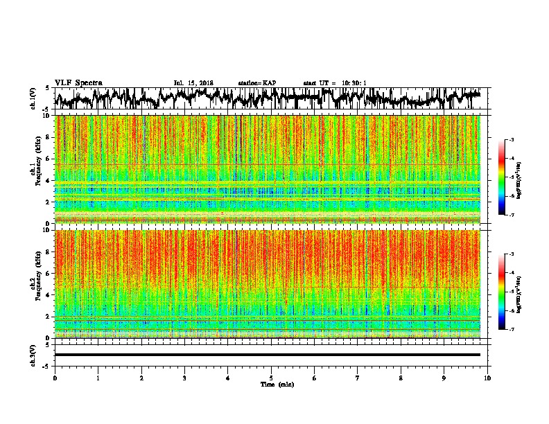Click time axis tick label '3'
The width and height of the screenshot is (549, 424).
184,378
